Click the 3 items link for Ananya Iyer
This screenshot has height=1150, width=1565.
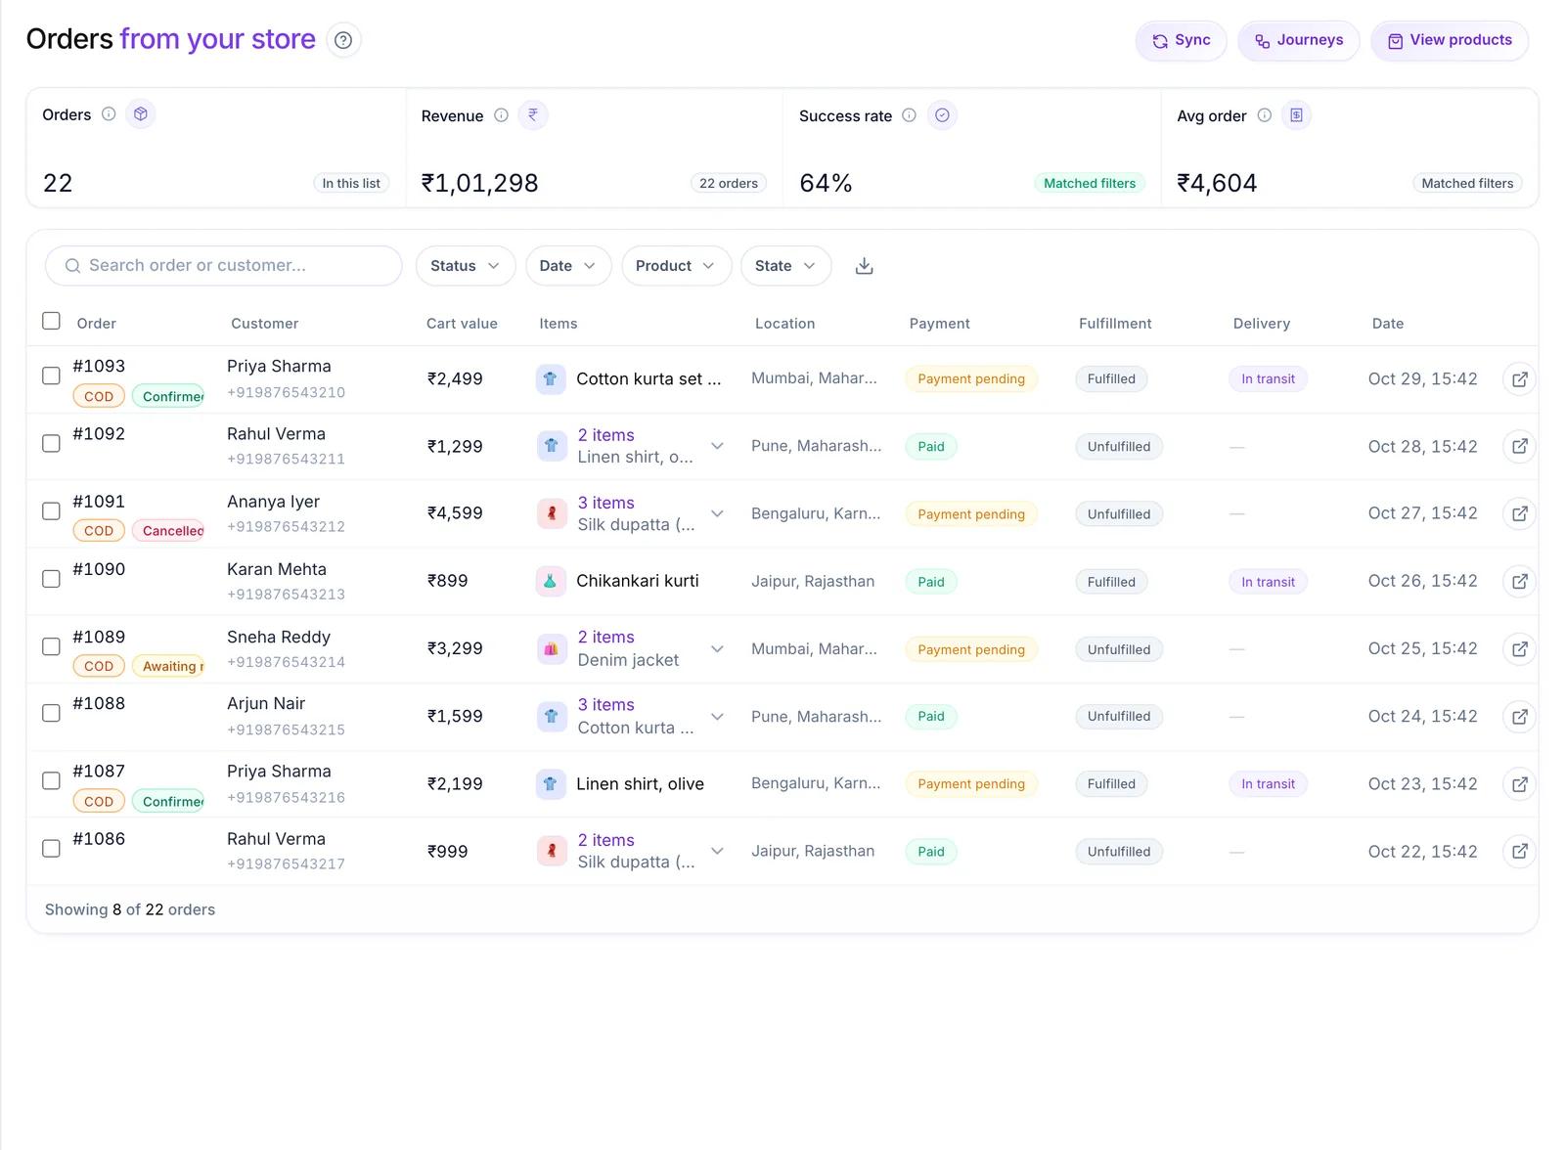pos(605,503)
